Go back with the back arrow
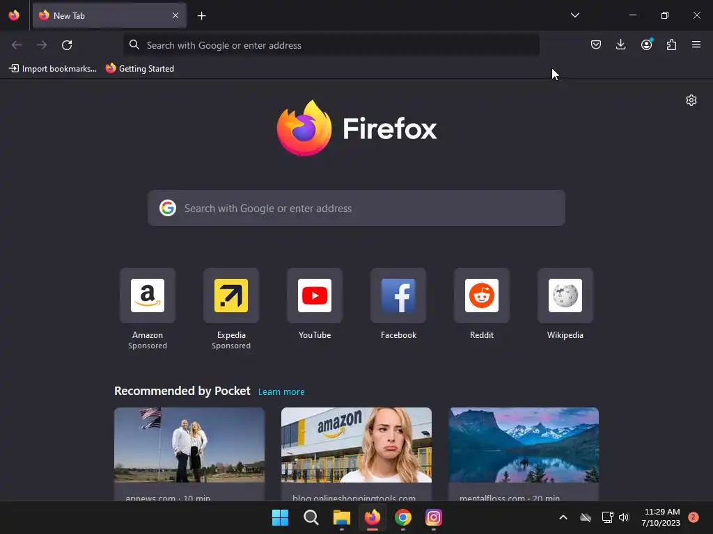 (x=17, y=45)
